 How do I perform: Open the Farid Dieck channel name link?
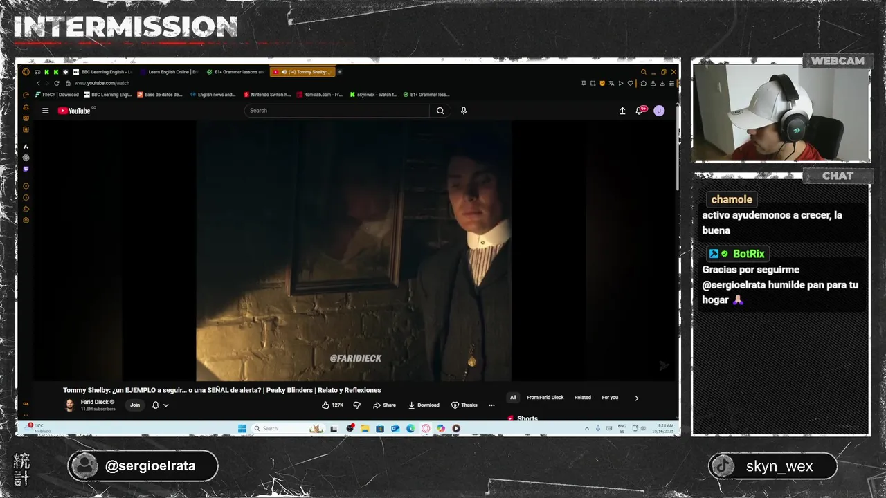[94, 402]
